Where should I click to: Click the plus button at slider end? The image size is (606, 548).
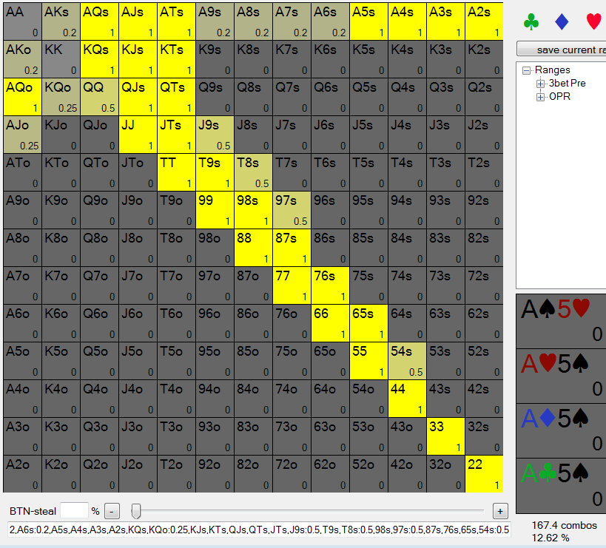tap(500, 511)
